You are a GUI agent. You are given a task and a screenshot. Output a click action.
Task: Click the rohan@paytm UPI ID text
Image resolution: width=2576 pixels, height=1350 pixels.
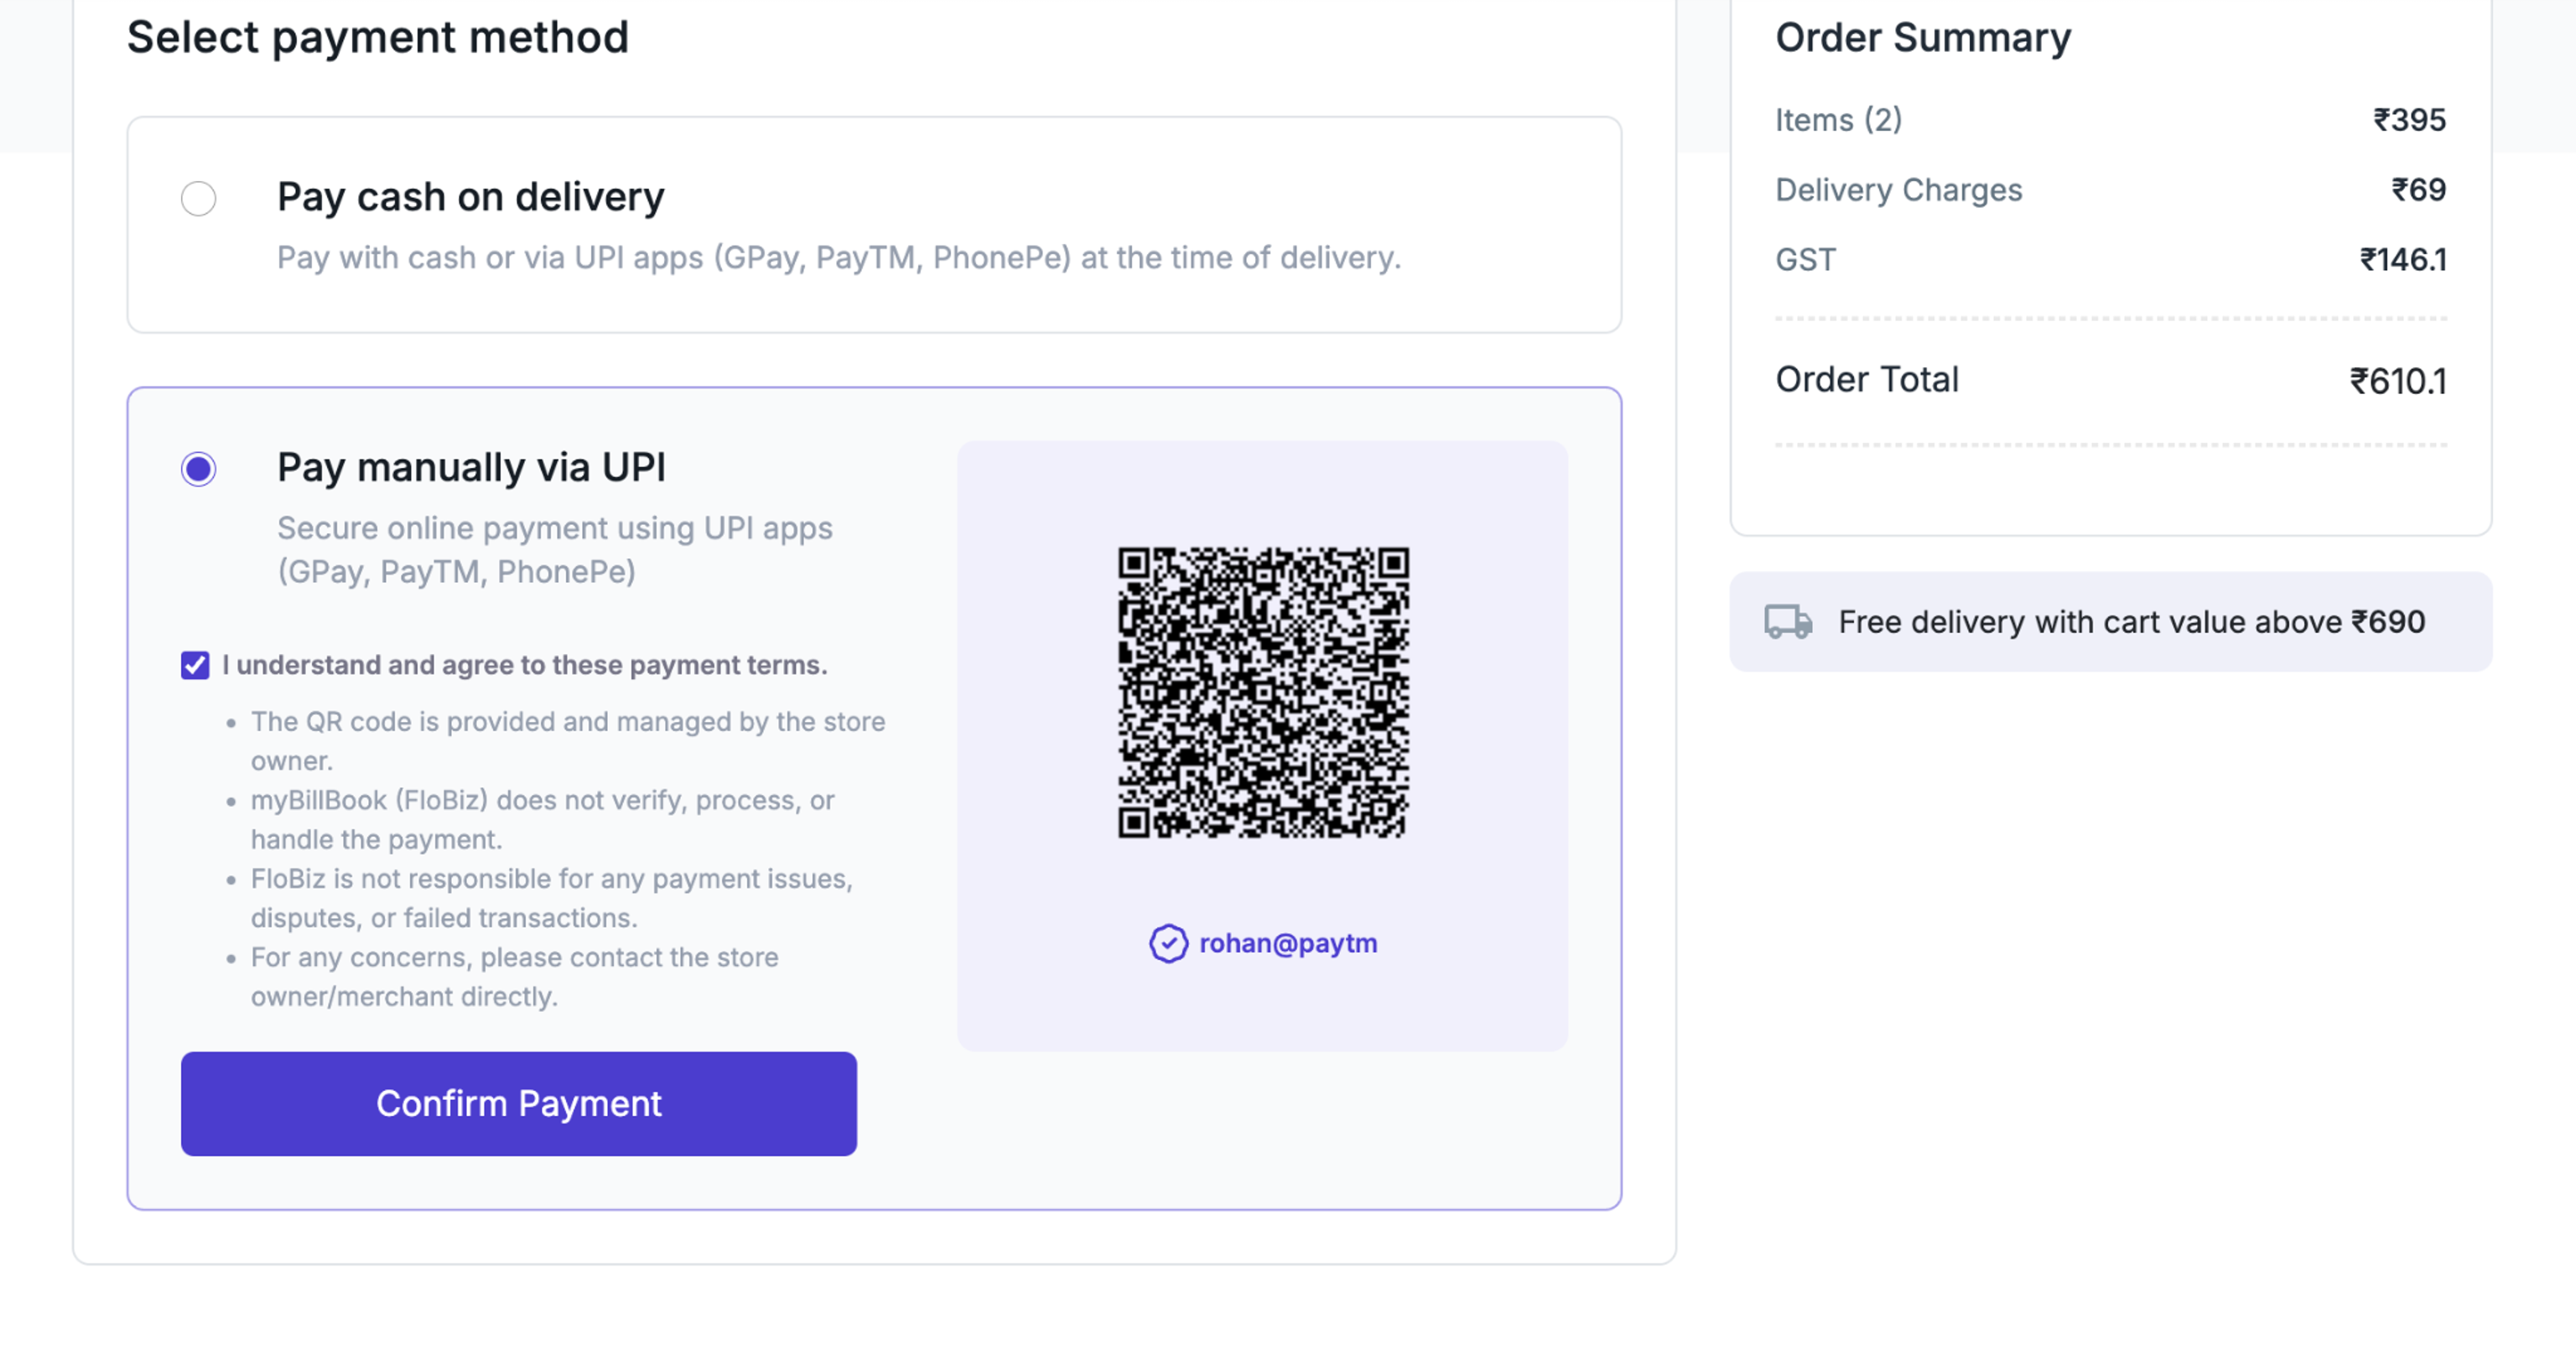(x=1288, y=943)
